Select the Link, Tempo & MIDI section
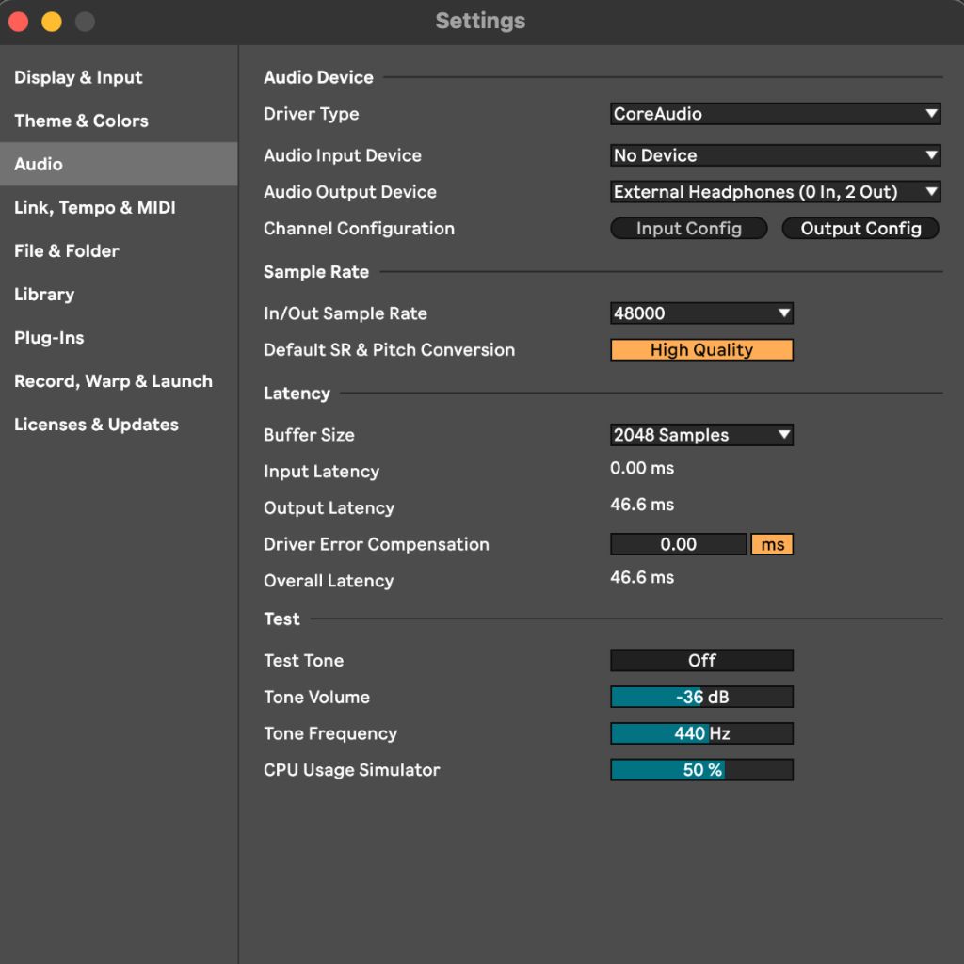 tap(93, 207)
